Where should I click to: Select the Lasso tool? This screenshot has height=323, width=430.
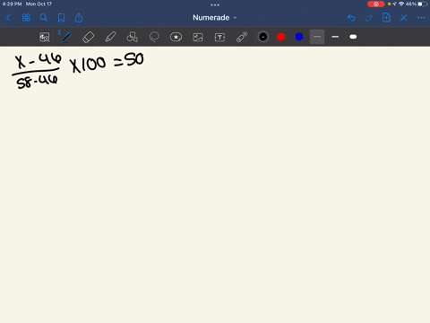click(154, 37)
